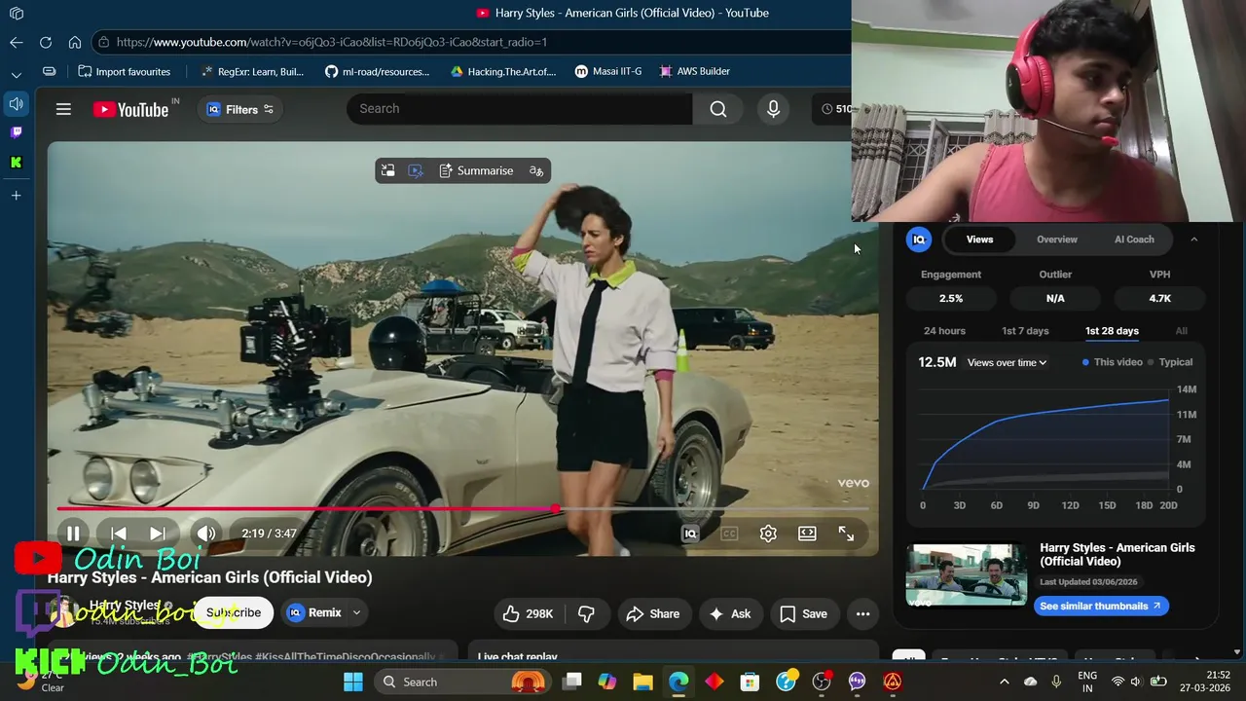Open the YouTube hamburger guide menu
Image resolution: width=1246 pixels, height=701 pixels.
[63, 109]
